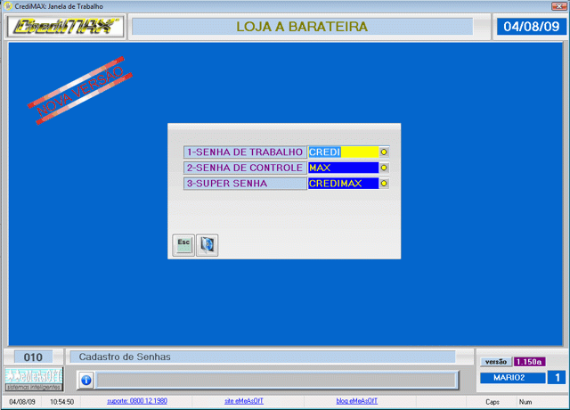The height and width of the screenshot is (410, 570).
Task: Open the blog eMeAsOfT link
Action: (360, 402)
